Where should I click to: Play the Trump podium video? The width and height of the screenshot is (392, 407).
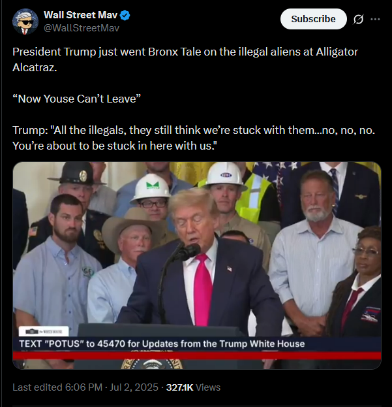[x=197, y=265]
